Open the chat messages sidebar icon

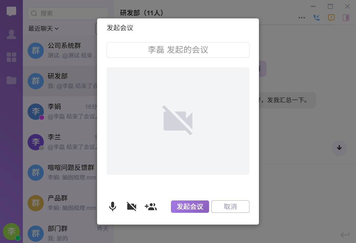11,12
